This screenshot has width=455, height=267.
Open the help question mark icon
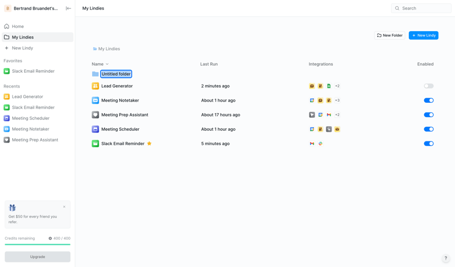click(446, 258)
